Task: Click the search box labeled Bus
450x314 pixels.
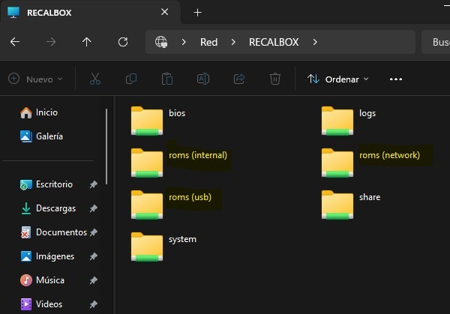Action: (436, 42)
